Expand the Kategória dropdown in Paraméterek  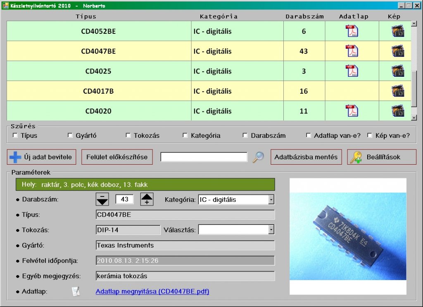pos(271,199)
